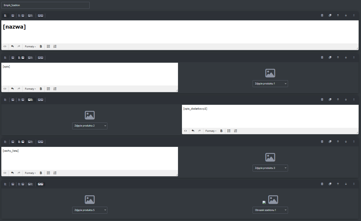
Task: Click image placeholder above Zdjęcie produktu 2
Action: pos(90,115)
